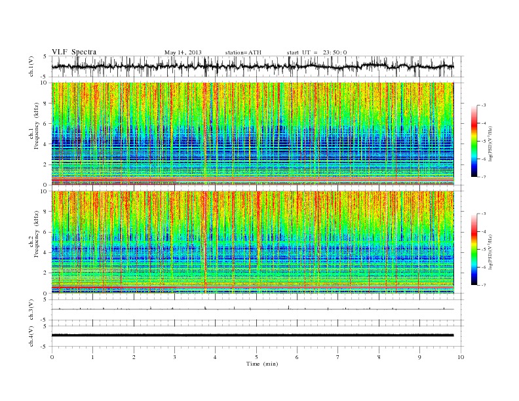Click the '10' tick on the time axis
Image resolution: width=519 pixels, height=401 pixels.
tap(461, 357)
